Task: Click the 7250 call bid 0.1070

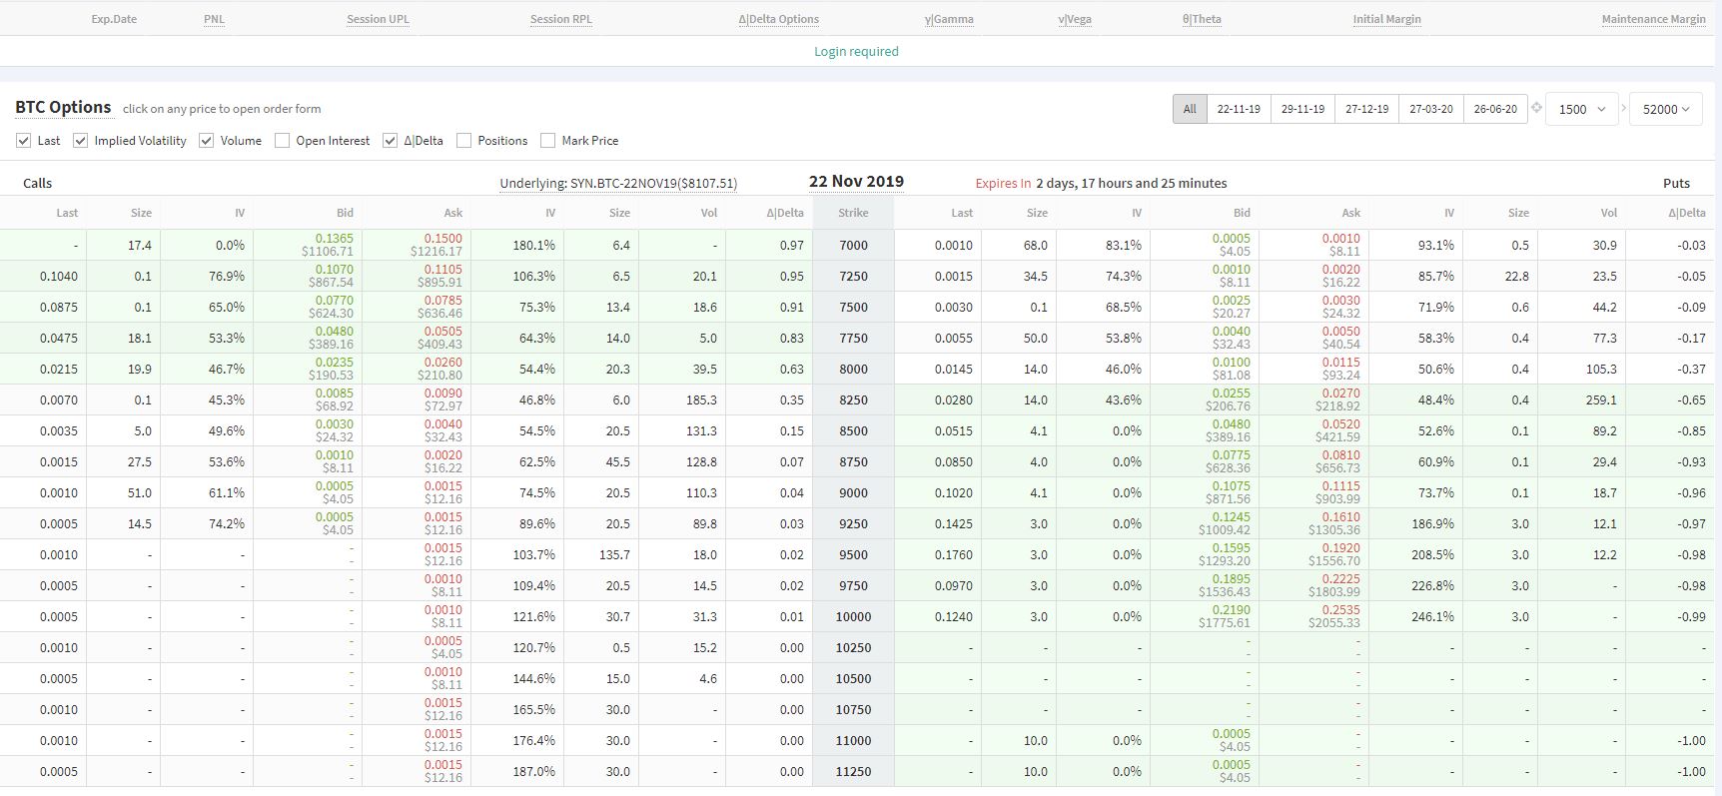Action: tap(334, 270)
